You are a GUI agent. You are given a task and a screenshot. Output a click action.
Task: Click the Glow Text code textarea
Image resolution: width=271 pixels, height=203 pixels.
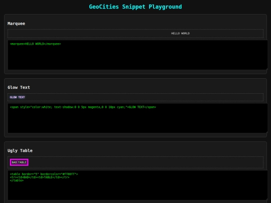(x=138, y=118)
